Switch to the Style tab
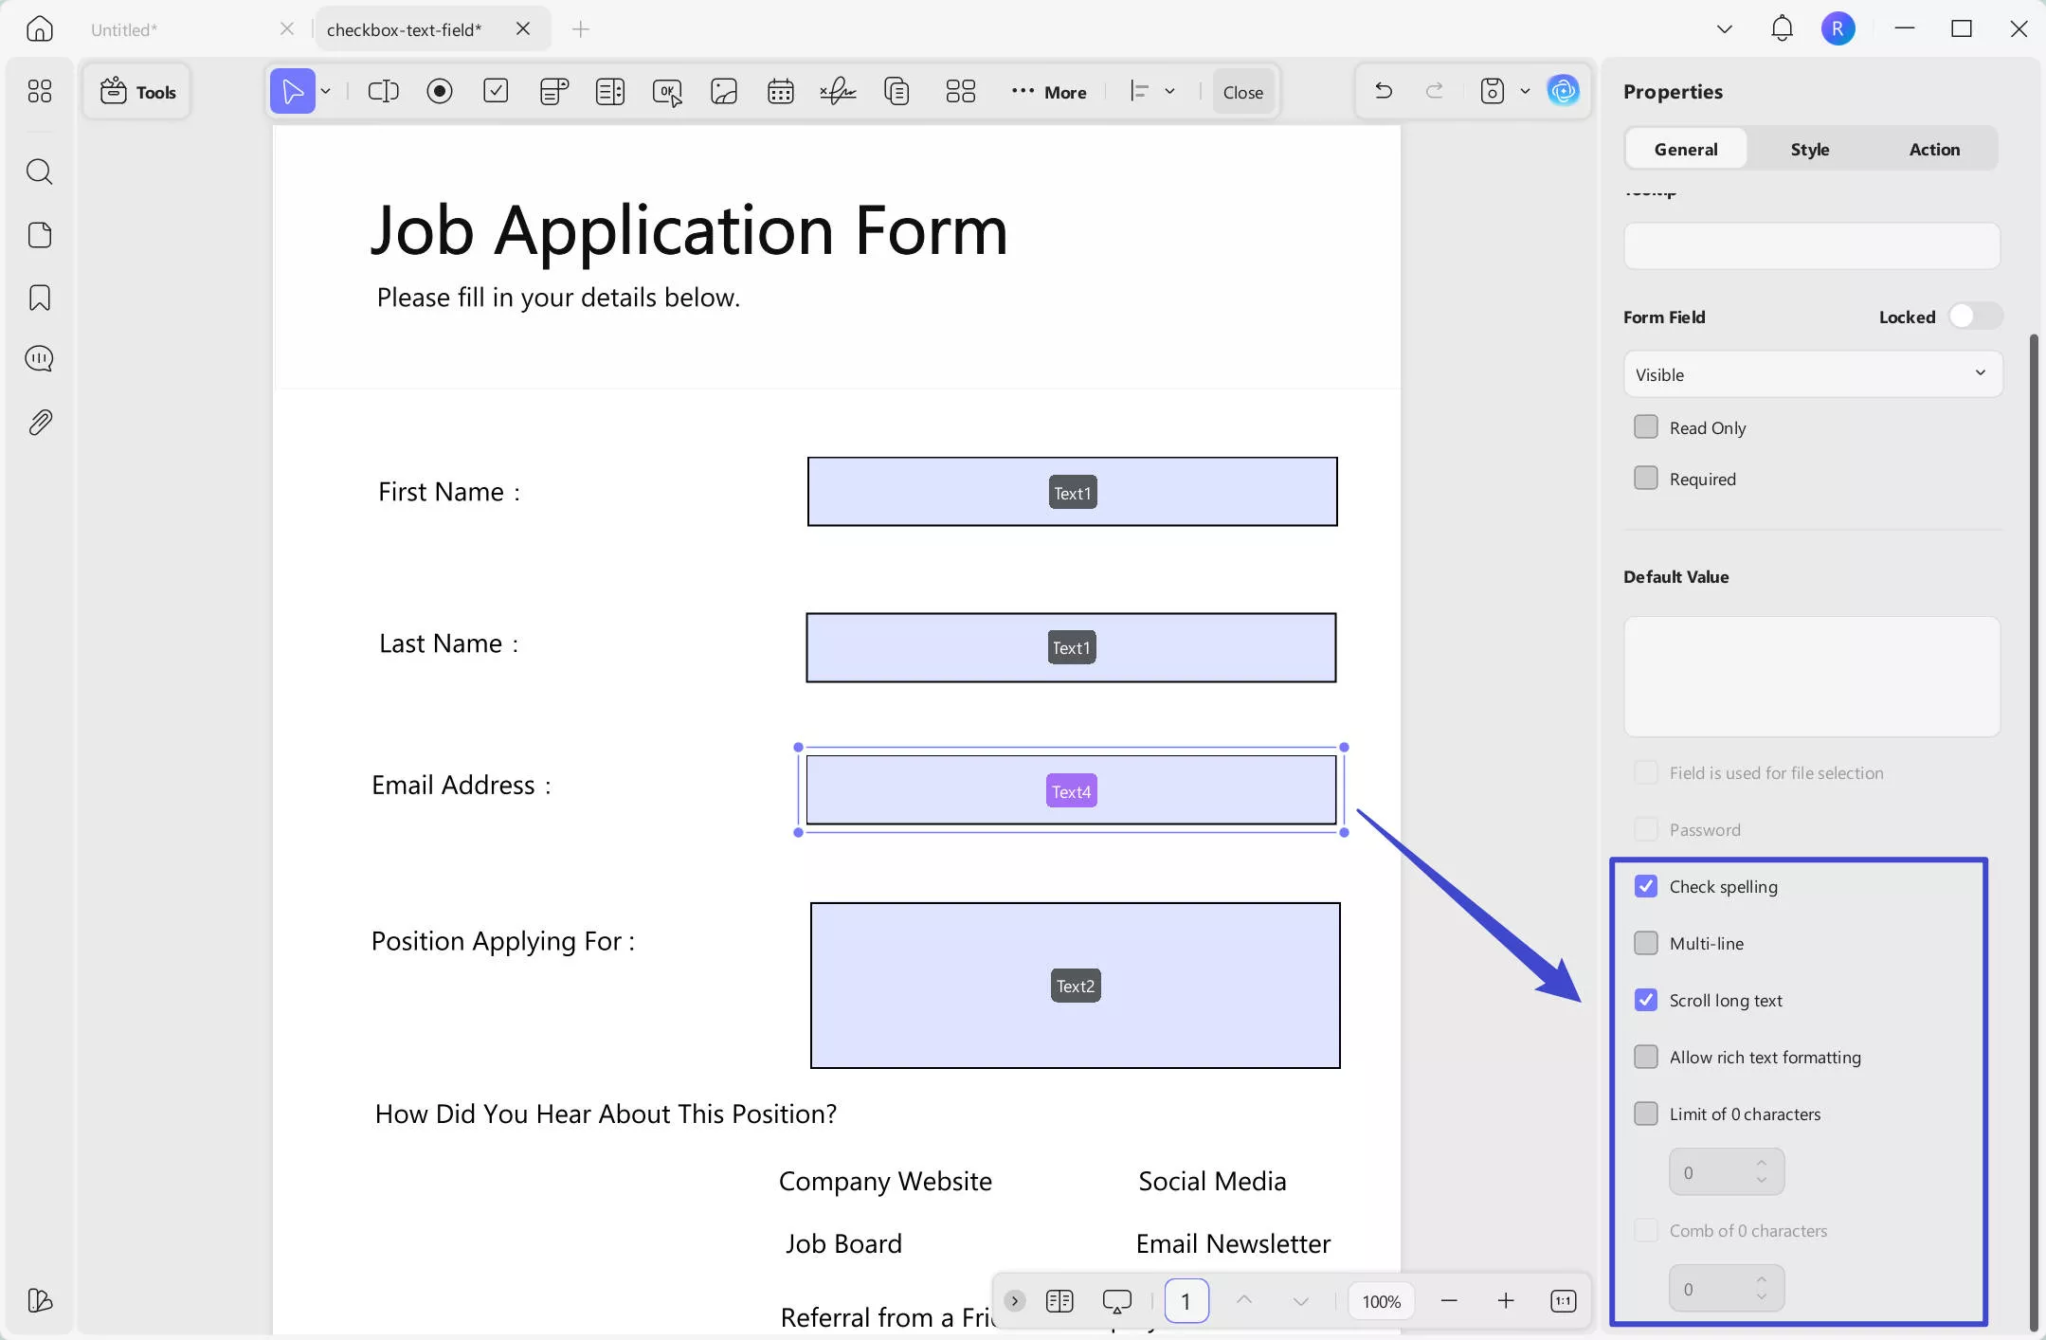 (x=1809, y=150)
